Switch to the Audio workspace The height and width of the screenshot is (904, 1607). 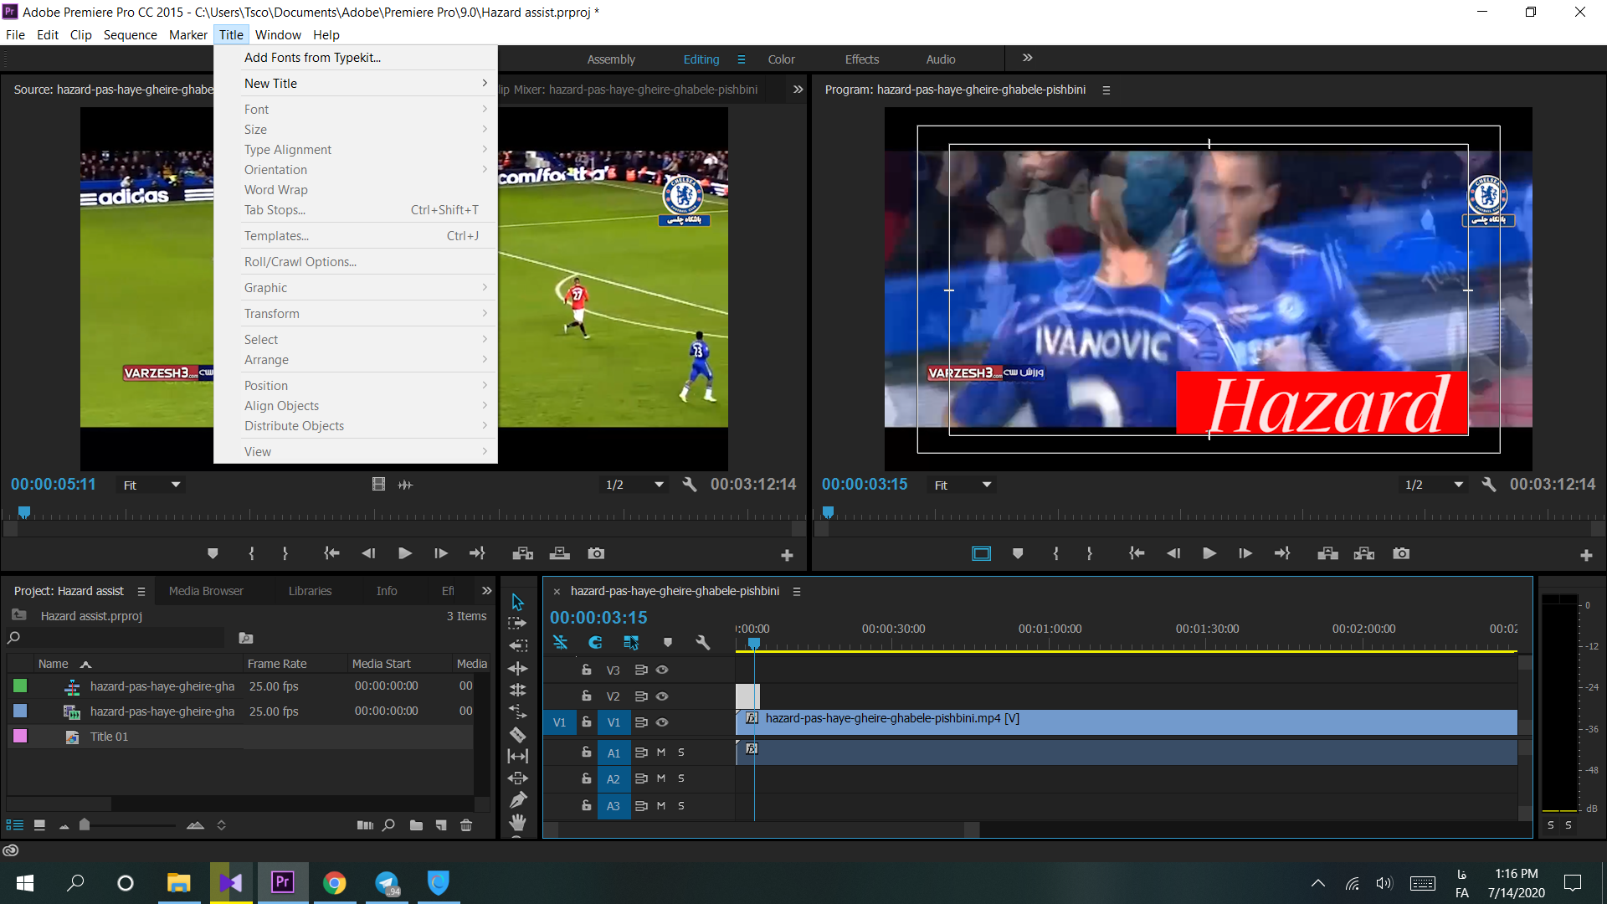pos(941,59)
